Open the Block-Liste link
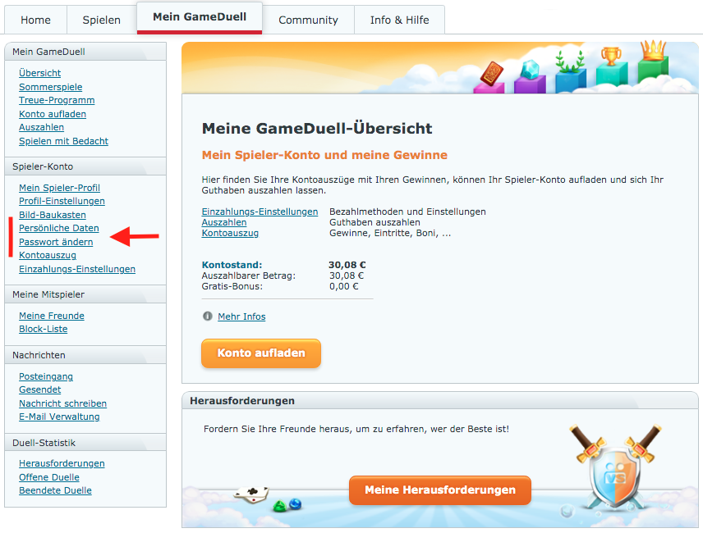This screenshot has width=703, height=533. 43,330
